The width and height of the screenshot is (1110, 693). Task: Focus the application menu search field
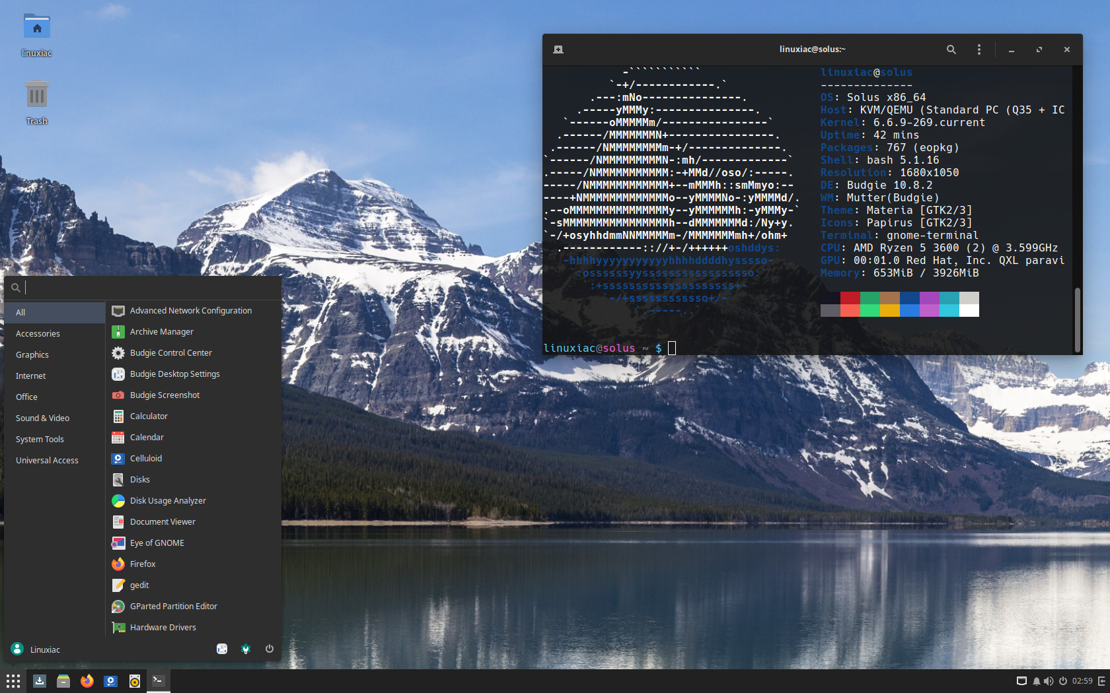pyautogui.click(x=143, y=287)
